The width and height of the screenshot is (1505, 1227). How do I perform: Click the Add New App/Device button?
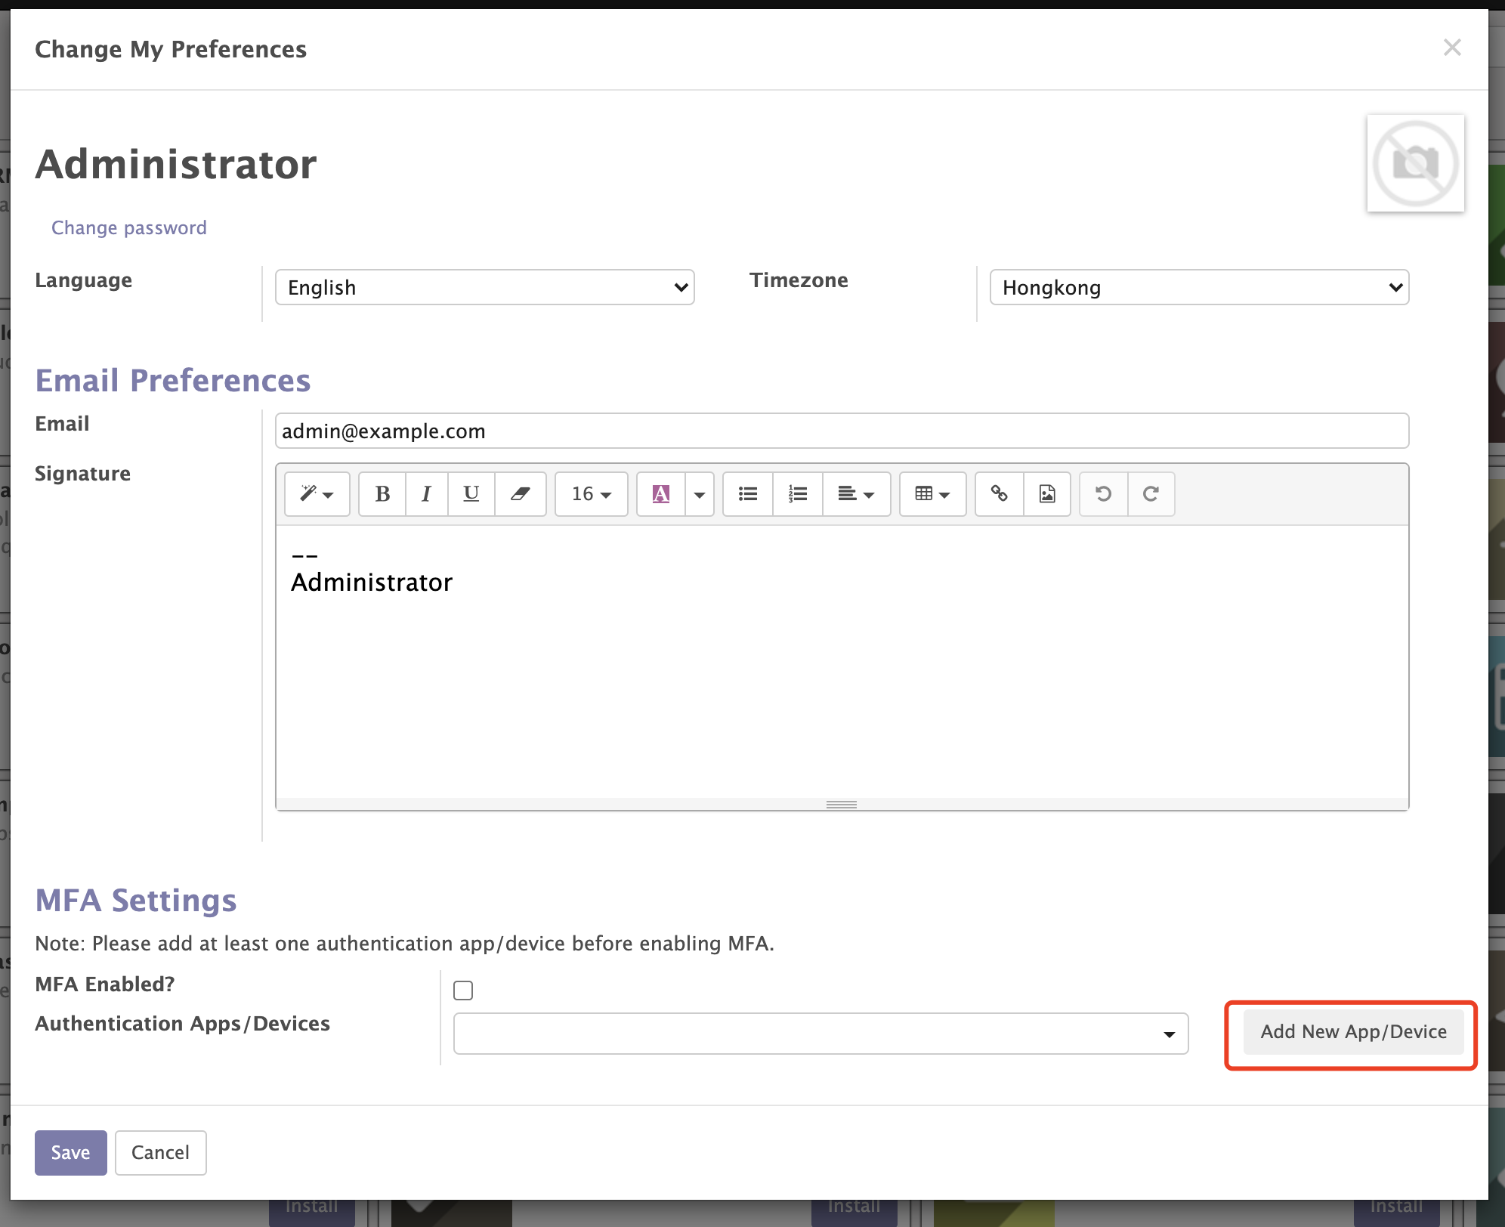(x=1352, y=1032)
